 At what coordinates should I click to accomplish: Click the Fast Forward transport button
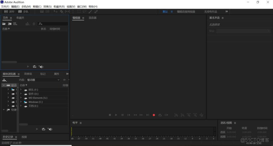[x=141, y=115]
